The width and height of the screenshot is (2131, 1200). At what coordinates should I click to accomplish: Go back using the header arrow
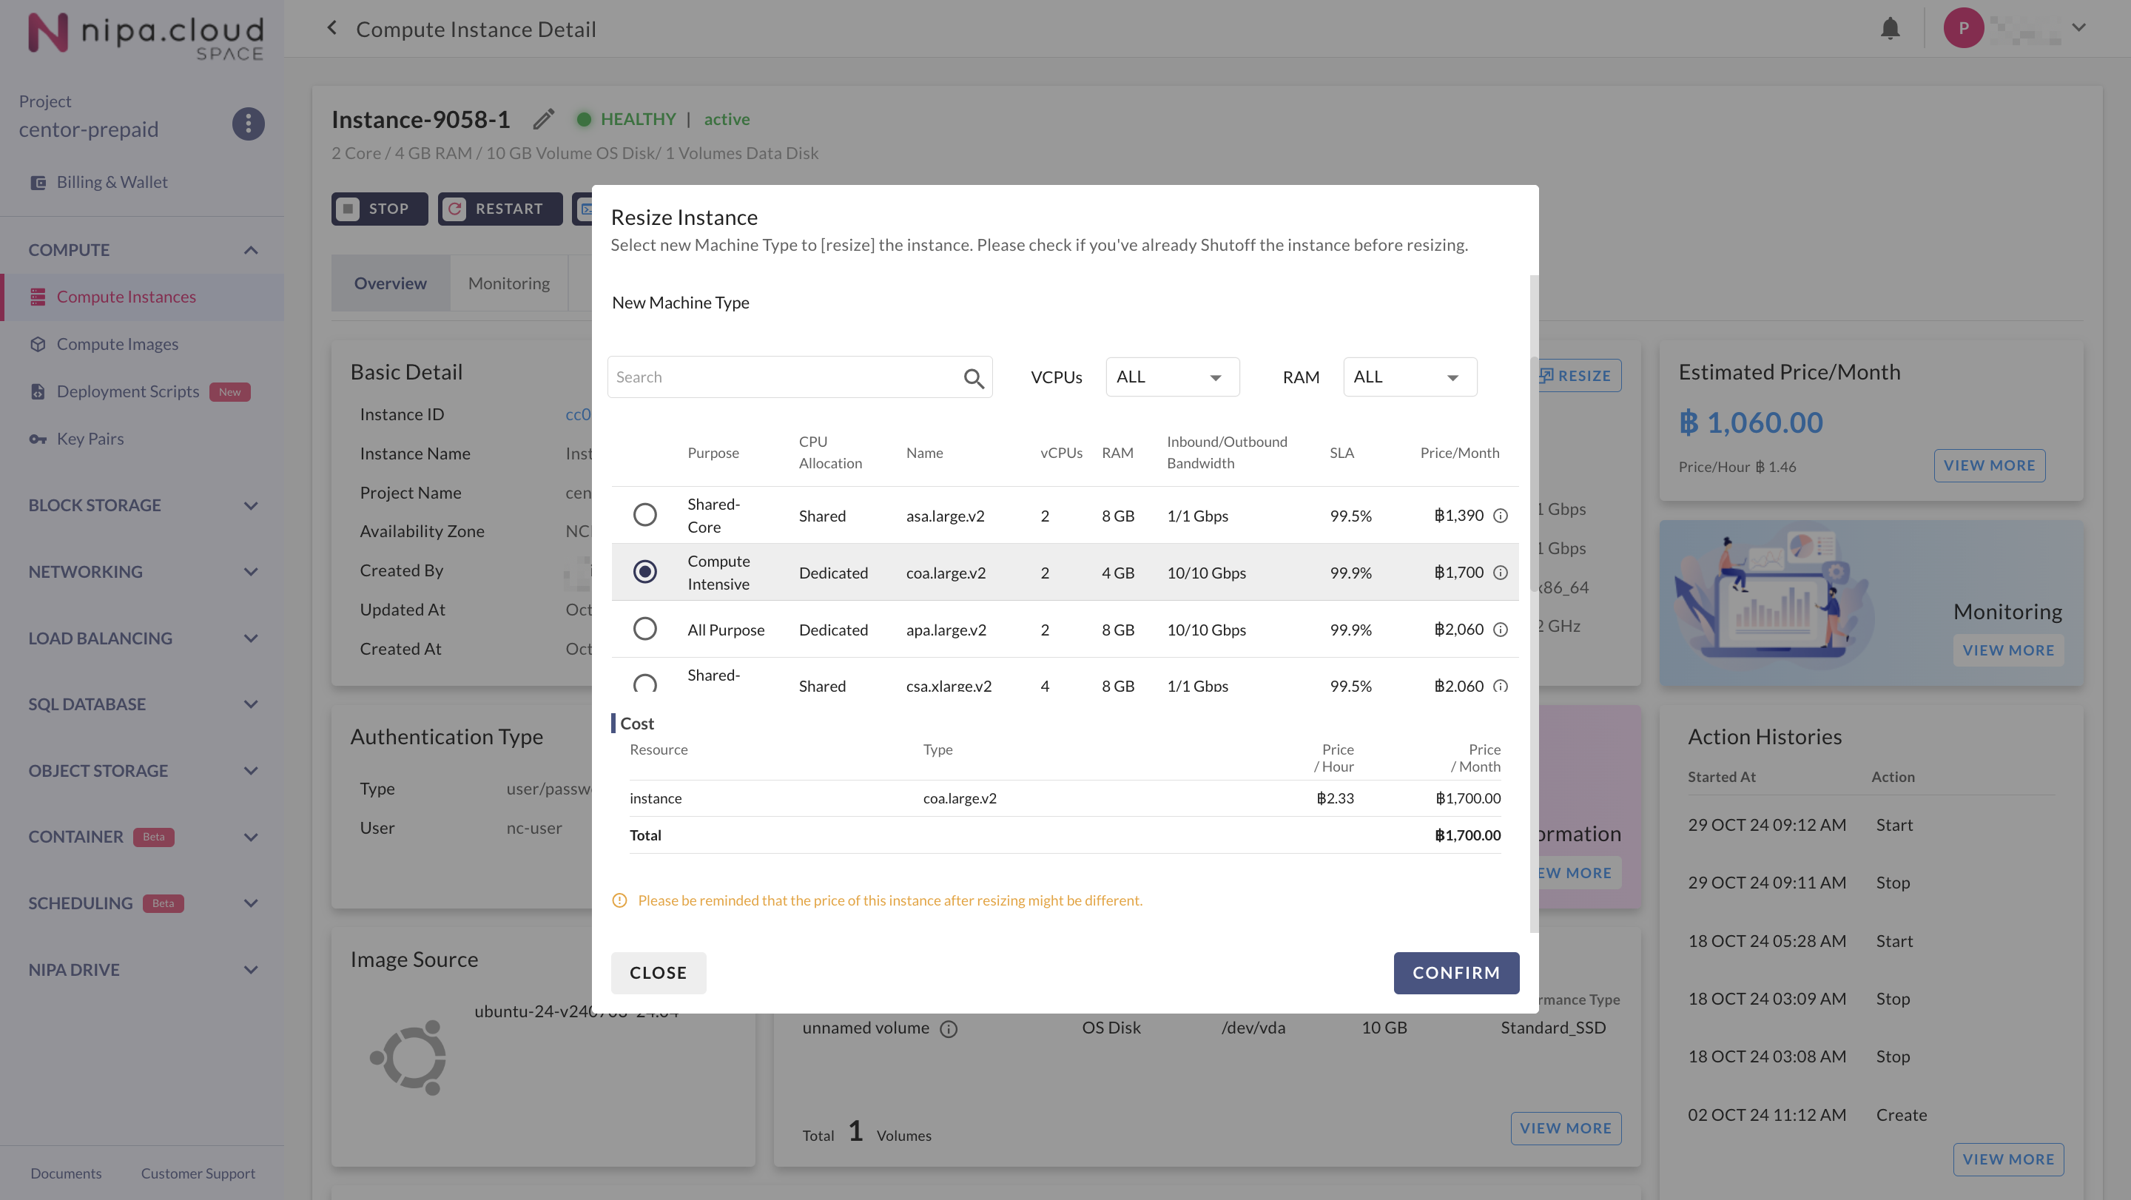tap(331, 28)
